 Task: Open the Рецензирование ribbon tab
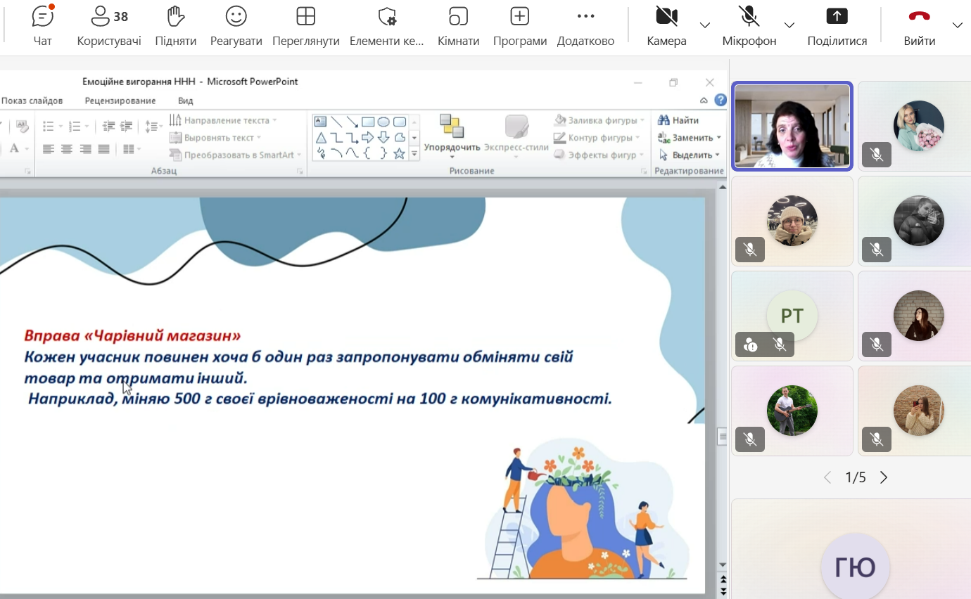coord(120,101)
